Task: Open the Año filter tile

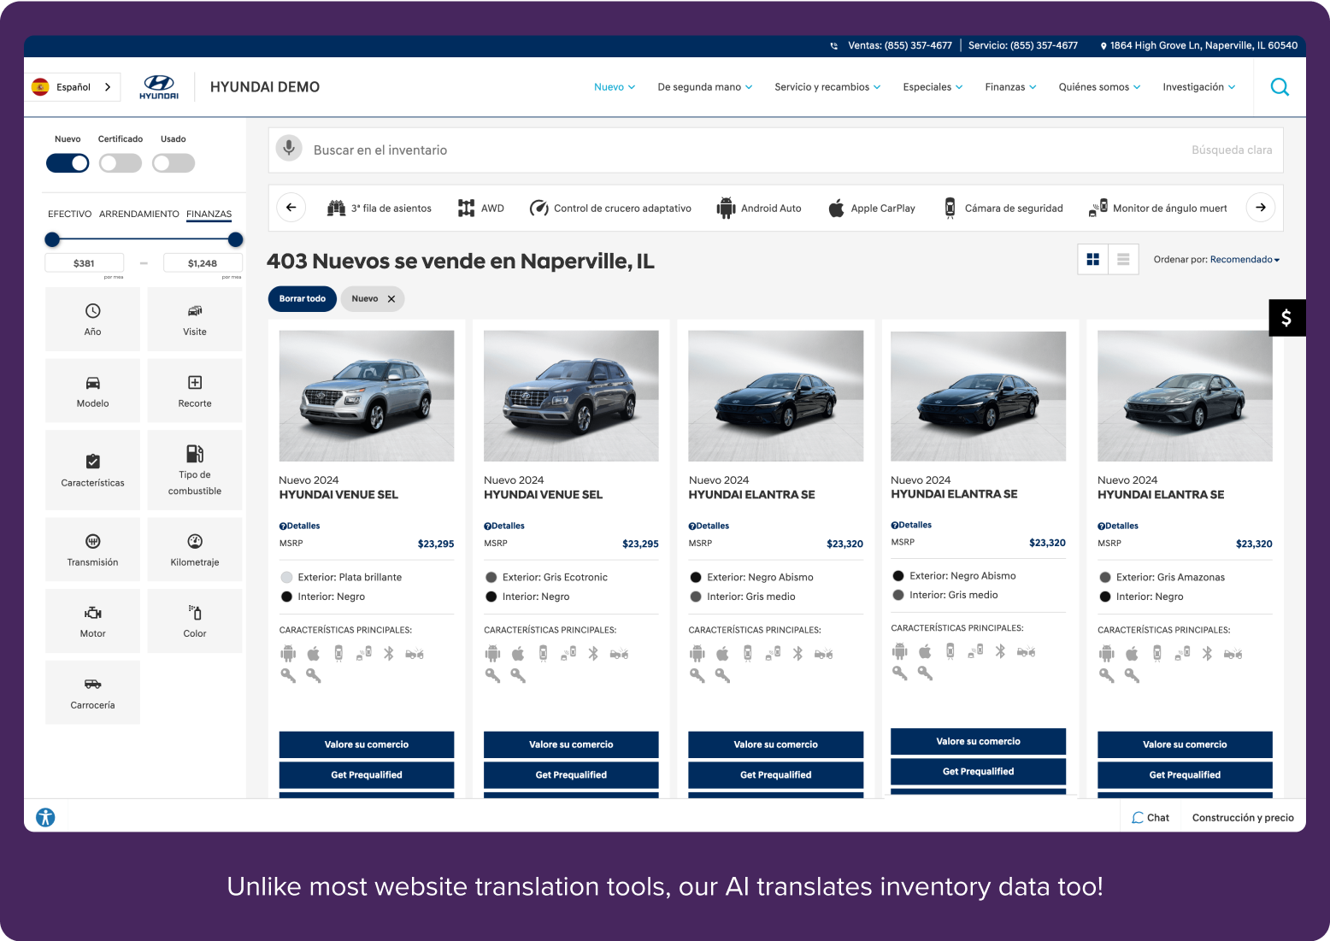Action: [92, 320]
